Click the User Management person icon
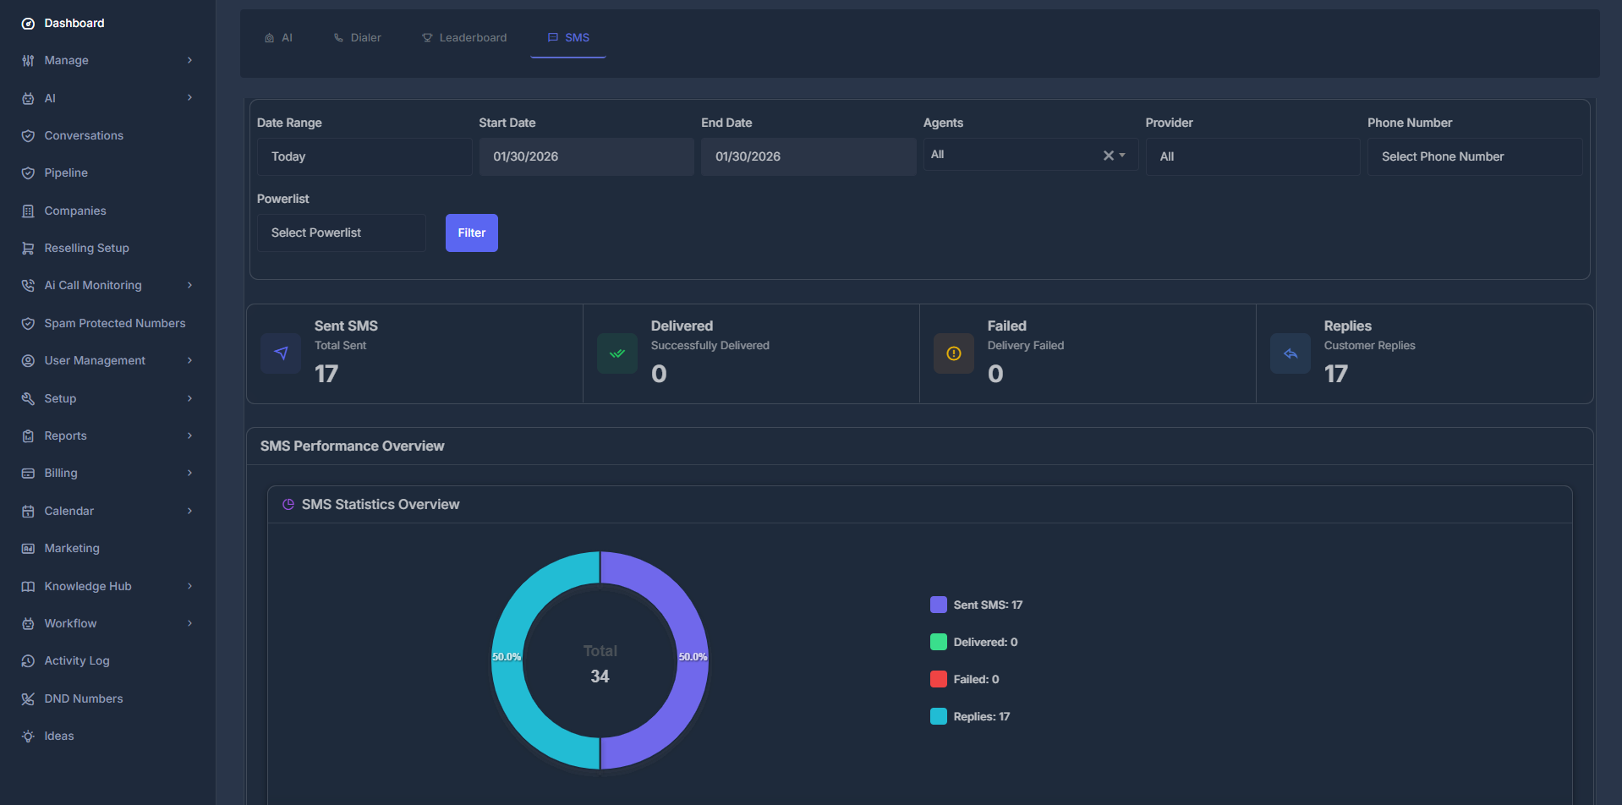 click(x=28, y=361)
